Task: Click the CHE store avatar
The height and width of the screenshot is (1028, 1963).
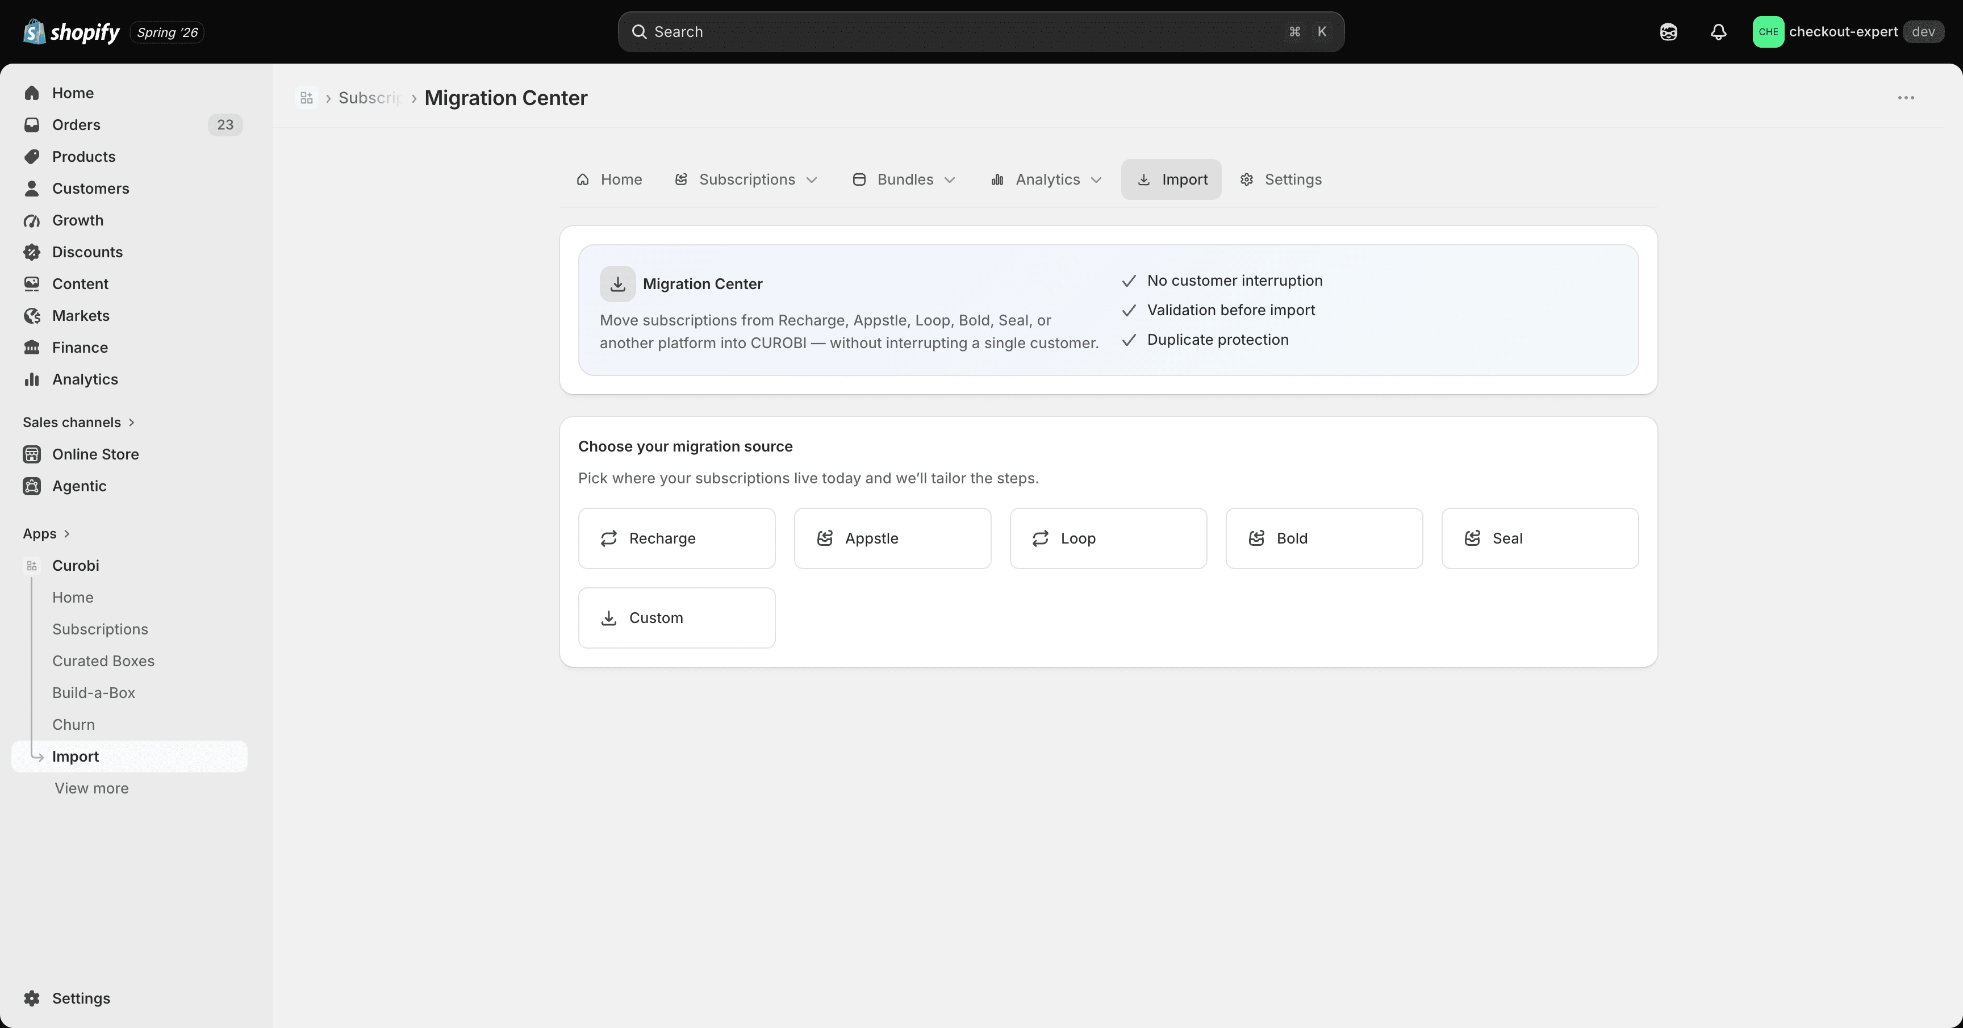Action: (x=1768, y=32)
